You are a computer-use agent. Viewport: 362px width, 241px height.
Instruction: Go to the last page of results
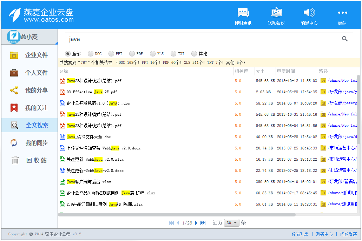pos(203,223)
